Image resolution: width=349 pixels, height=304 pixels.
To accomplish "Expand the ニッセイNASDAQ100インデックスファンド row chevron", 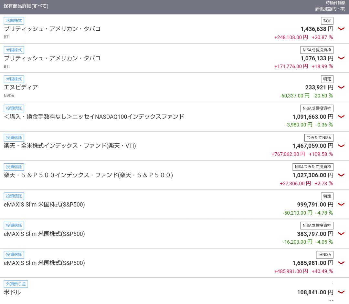I will tap(341, 117).
